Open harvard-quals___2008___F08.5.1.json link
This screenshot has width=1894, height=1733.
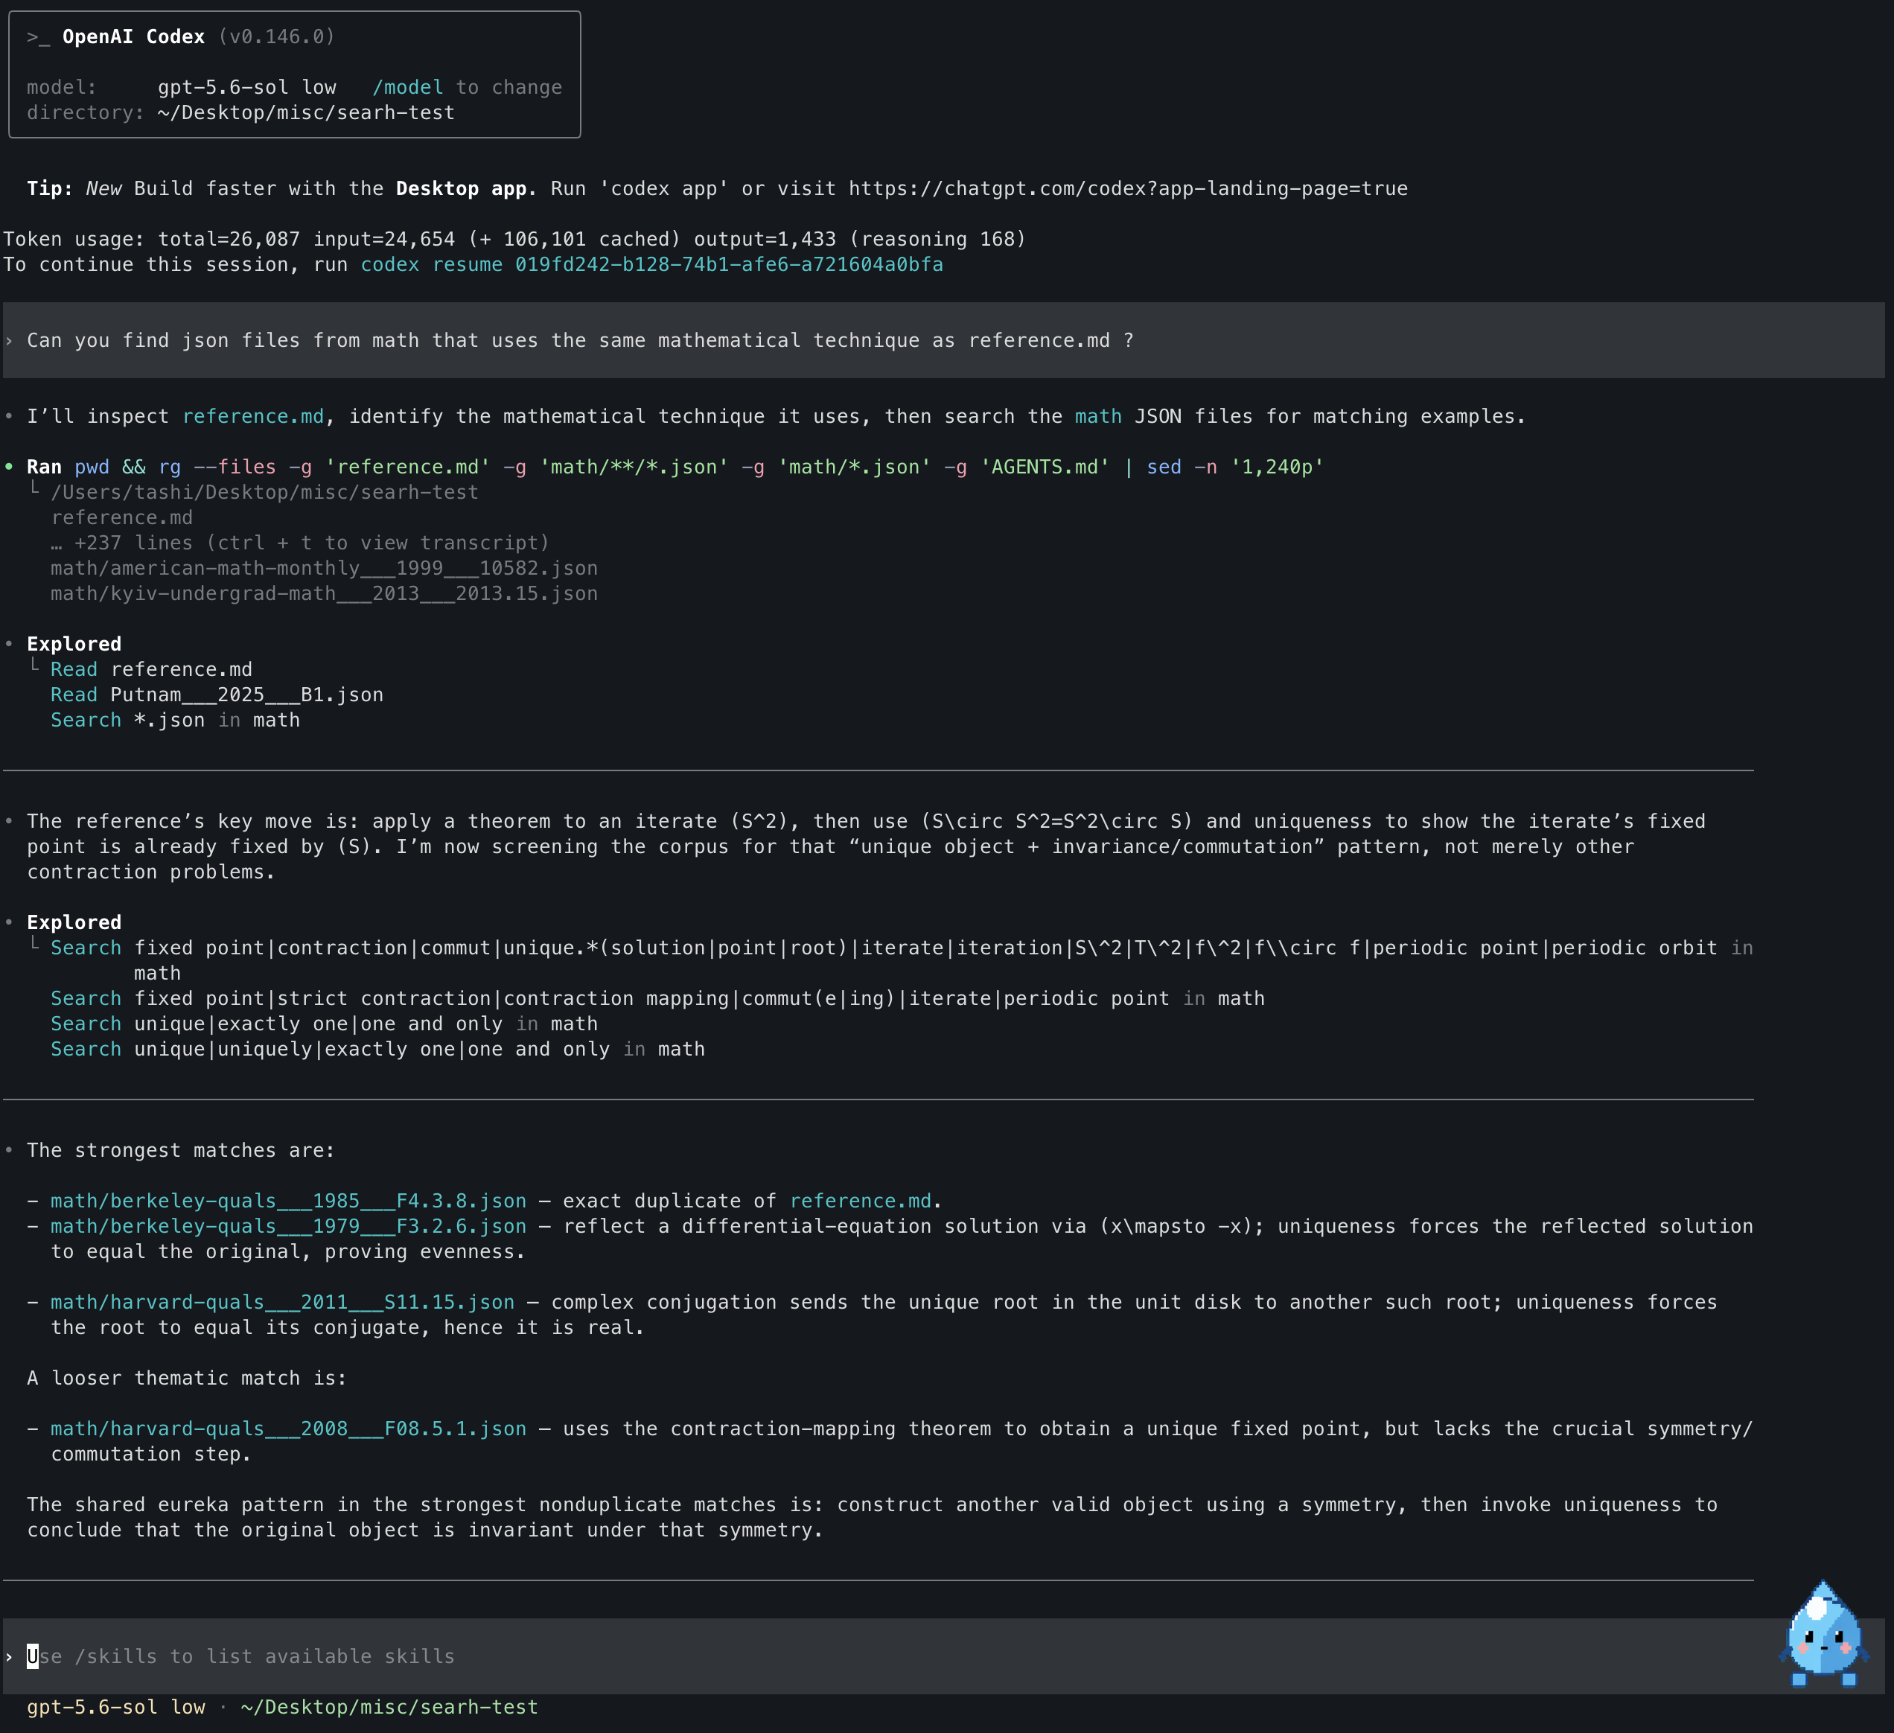coord(288,1429)
